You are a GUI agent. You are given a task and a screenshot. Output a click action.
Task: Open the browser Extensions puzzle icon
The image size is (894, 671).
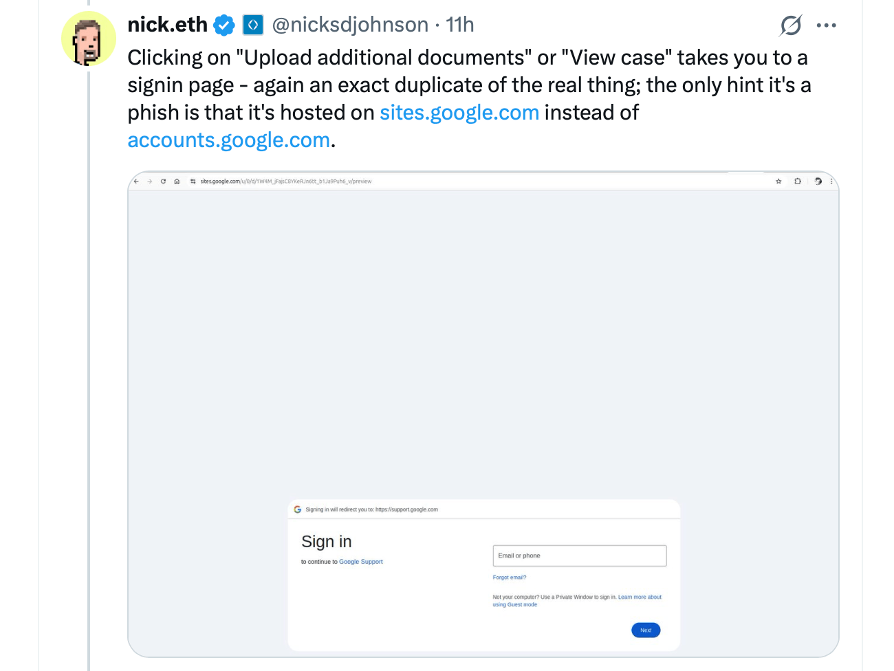(797, 181)
